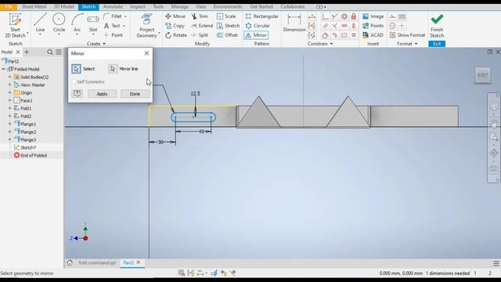Viewport: 501px width, 282px height.
Task: Open fold command.ipt document tab
Action: [x=97, y=262]
